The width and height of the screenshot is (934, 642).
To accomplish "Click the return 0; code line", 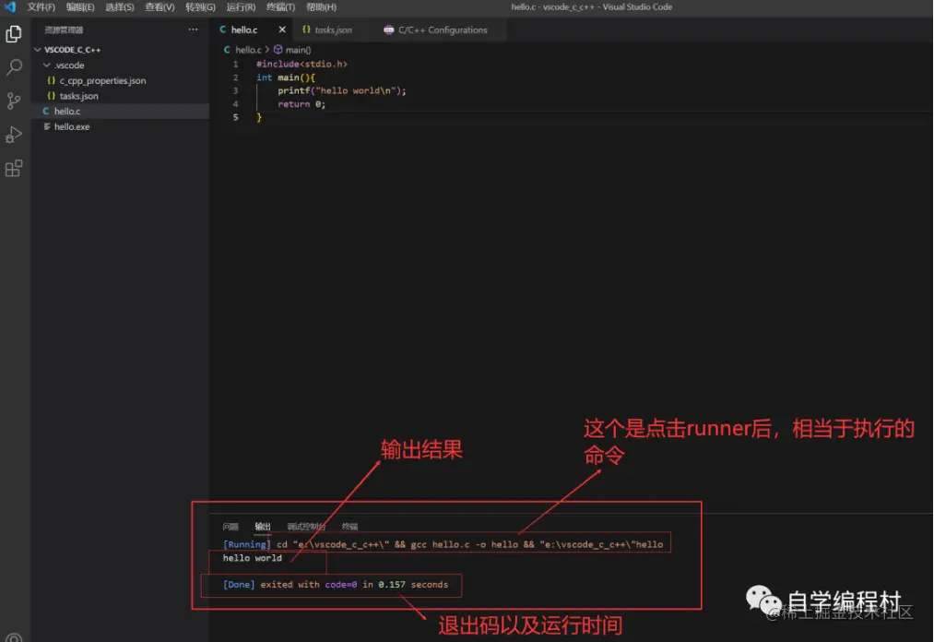I will pos(301,104).
